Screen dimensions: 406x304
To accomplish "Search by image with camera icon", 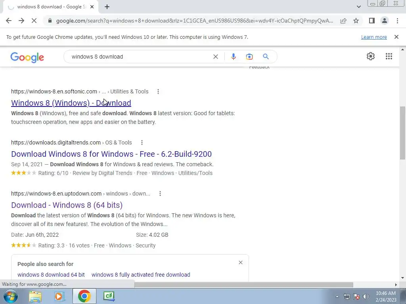I will [249, 57].
